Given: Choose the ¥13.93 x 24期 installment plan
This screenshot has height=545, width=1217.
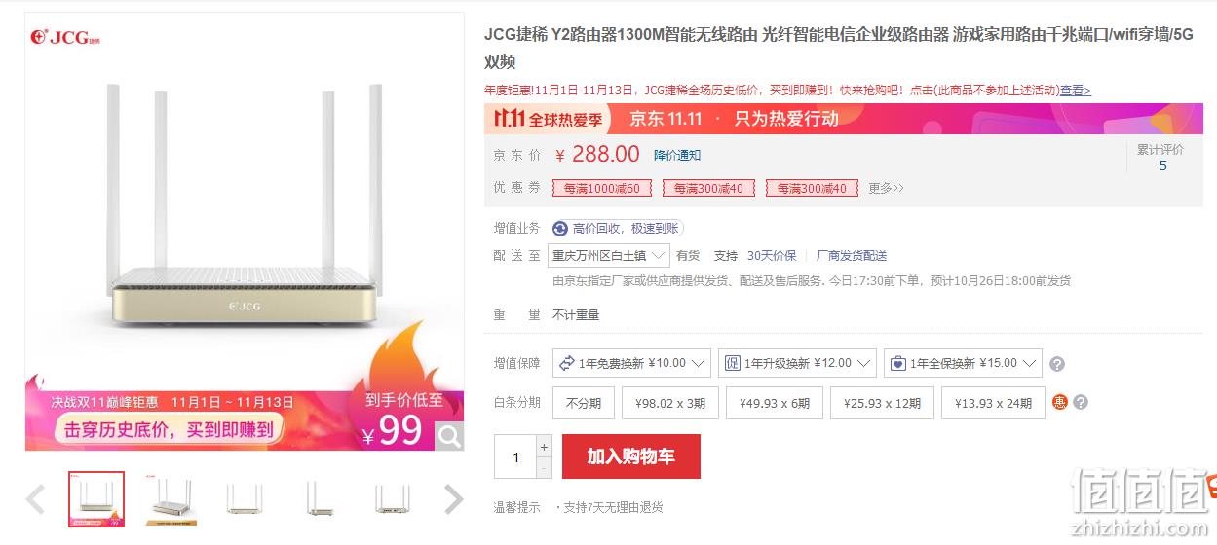Looking at the screenshot, I should click(993, 403).
